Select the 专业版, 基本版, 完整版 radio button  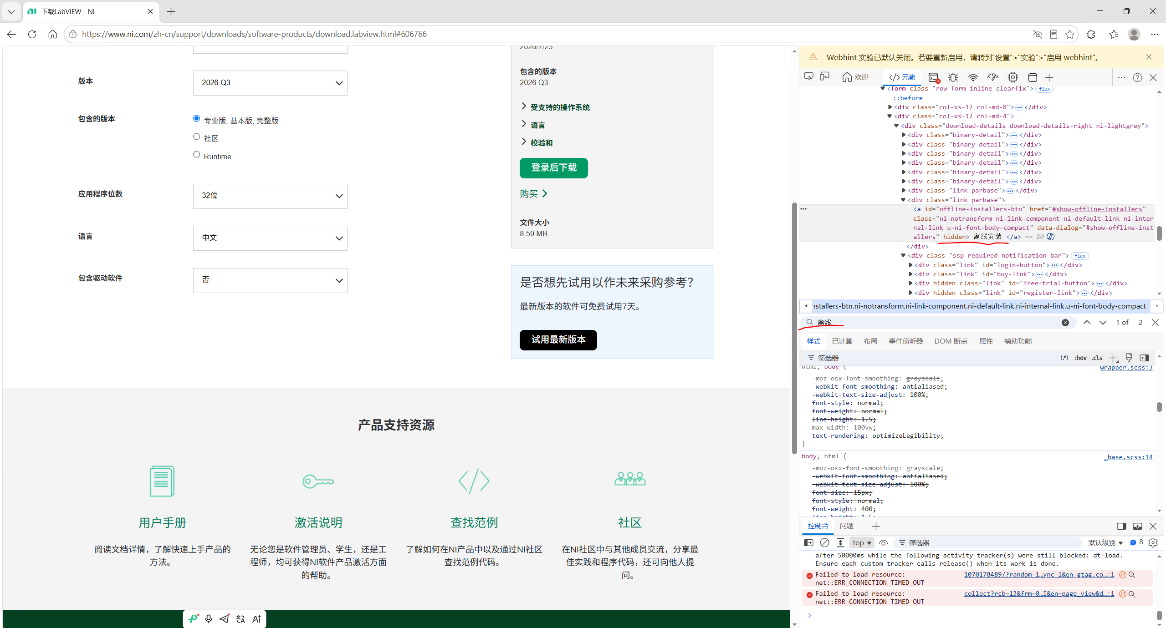coord(196,118)
